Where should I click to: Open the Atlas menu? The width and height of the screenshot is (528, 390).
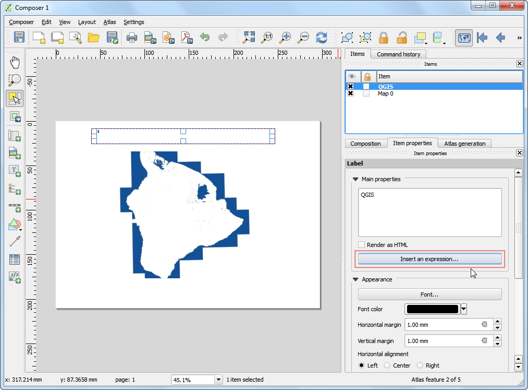click(x=109, y=22)
